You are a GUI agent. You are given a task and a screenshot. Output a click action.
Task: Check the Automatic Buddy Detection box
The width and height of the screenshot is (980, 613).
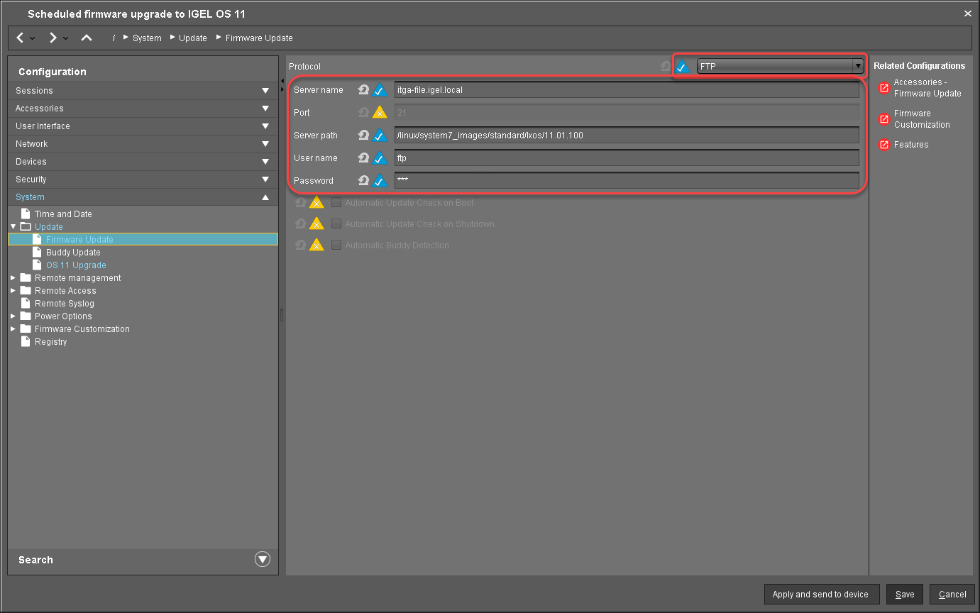[336, 245]
